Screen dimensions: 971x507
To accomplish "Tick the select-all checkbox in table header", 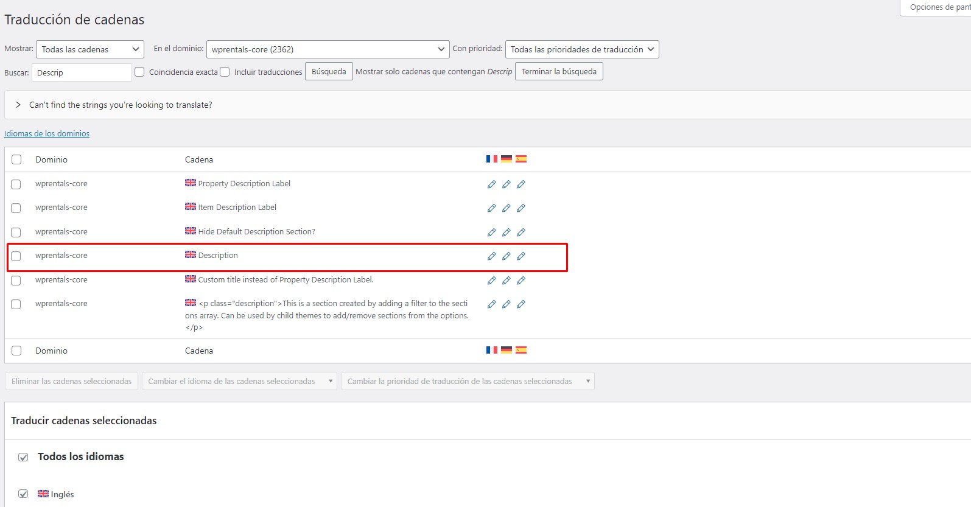I will click(x=16, y=159).
